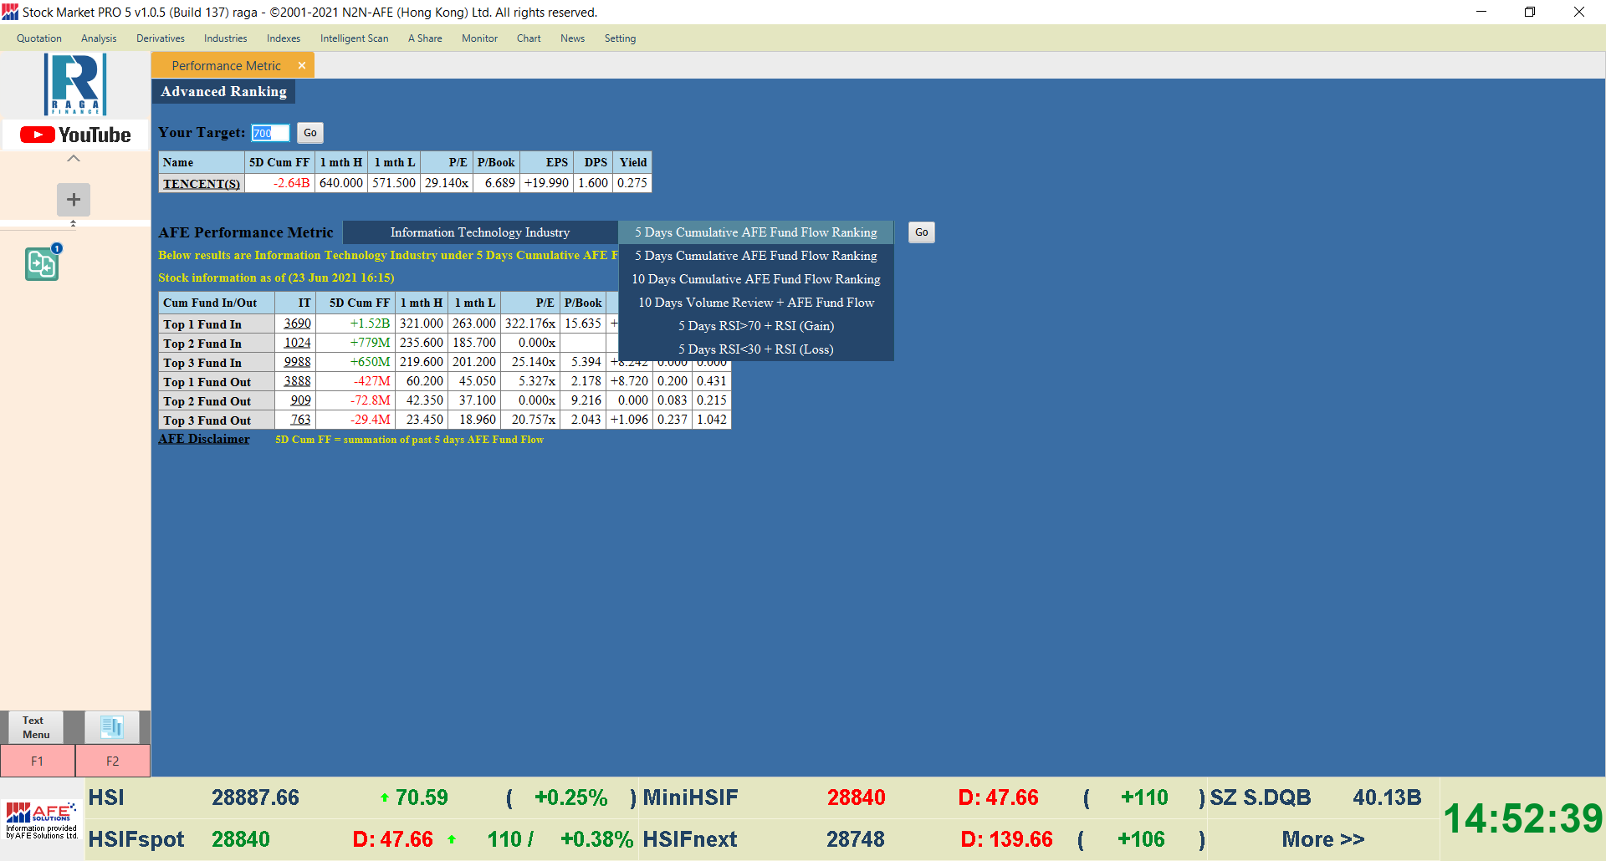
Task: Select 10 Days Cumulative AFE Fund Flow Ranking
Action: 755,279
